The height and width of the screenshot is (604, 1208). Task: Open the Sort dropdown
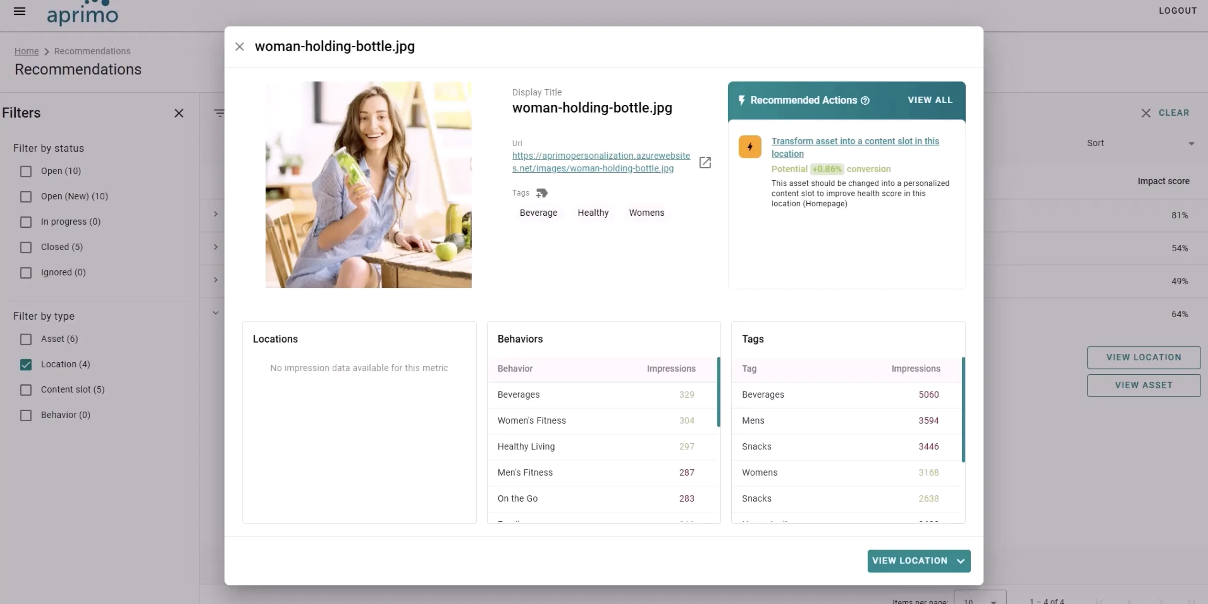(1141, 143)
